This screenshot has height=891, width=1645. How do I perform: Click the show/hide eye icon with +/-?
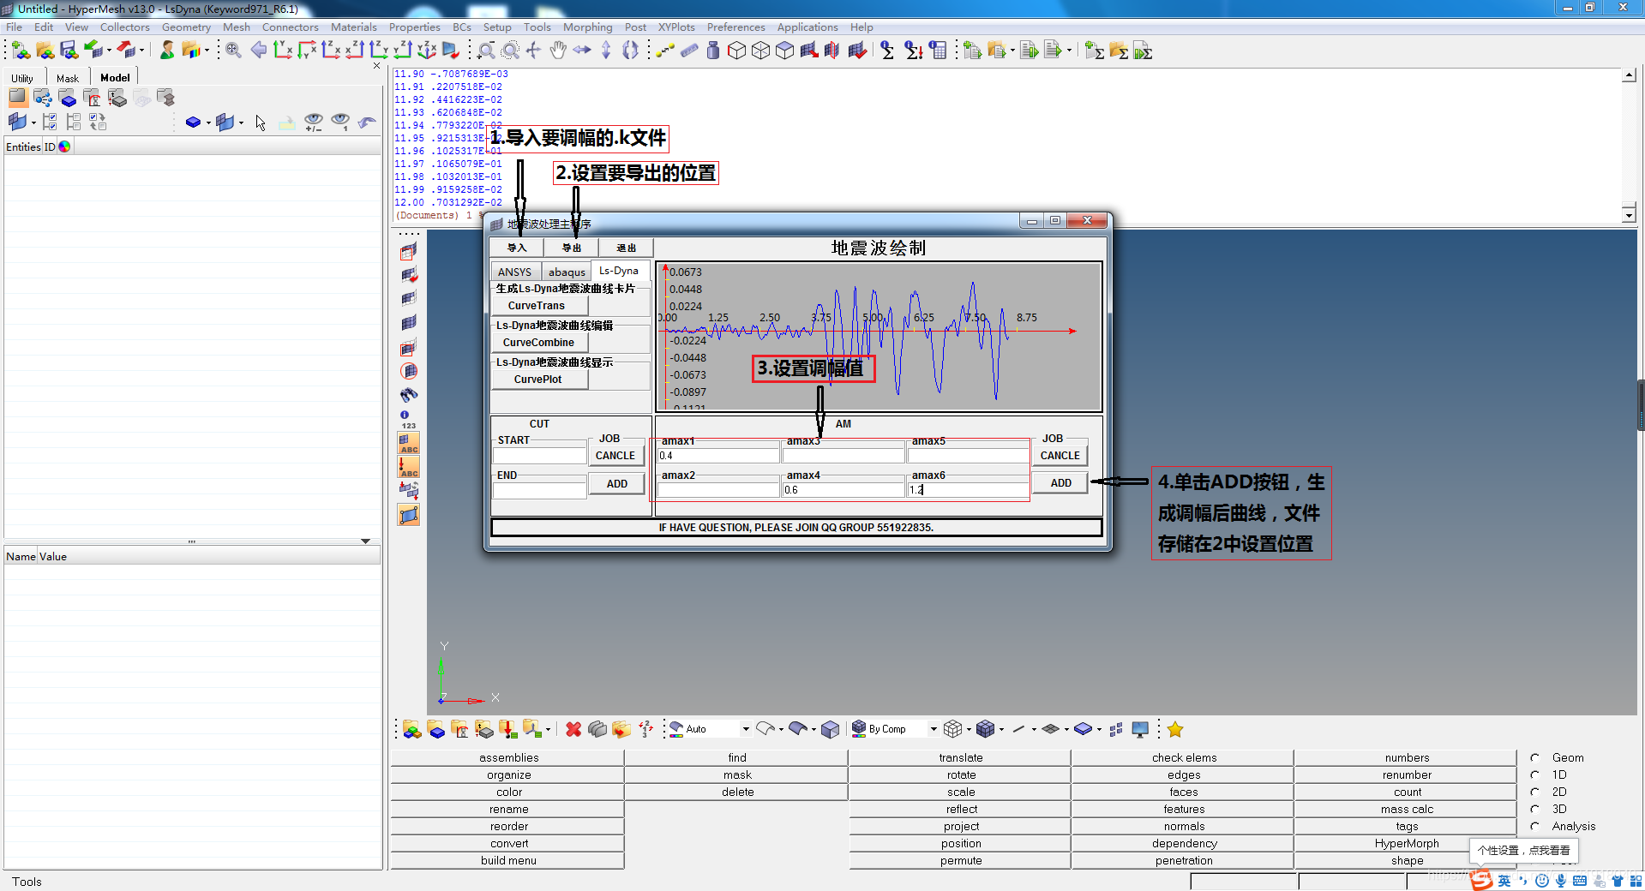tap(314, 123)
